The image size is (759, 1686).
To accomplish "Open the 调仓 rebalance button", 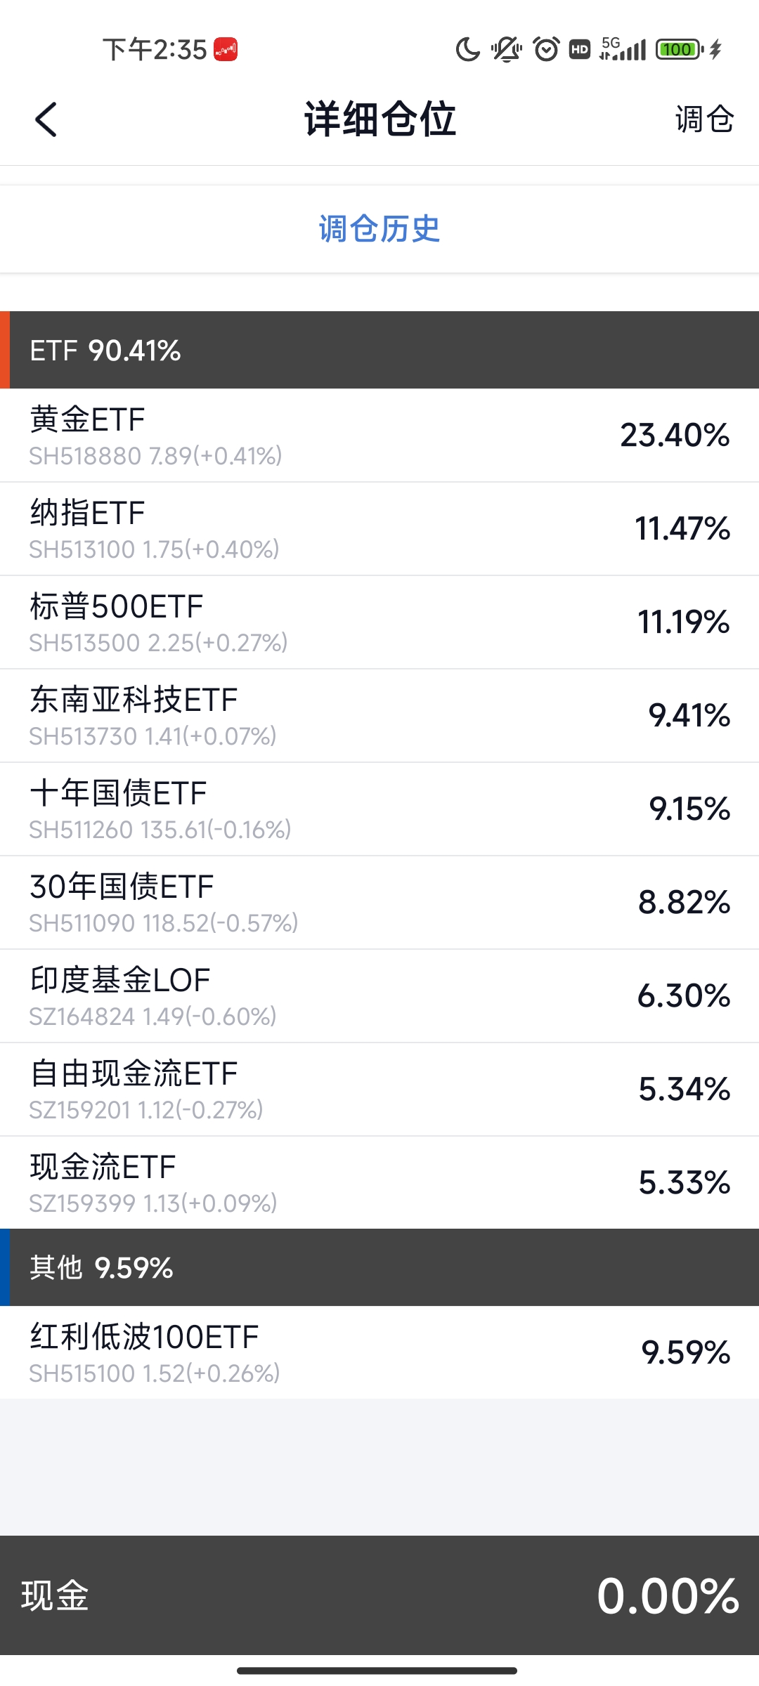I will tap(704, 119).
